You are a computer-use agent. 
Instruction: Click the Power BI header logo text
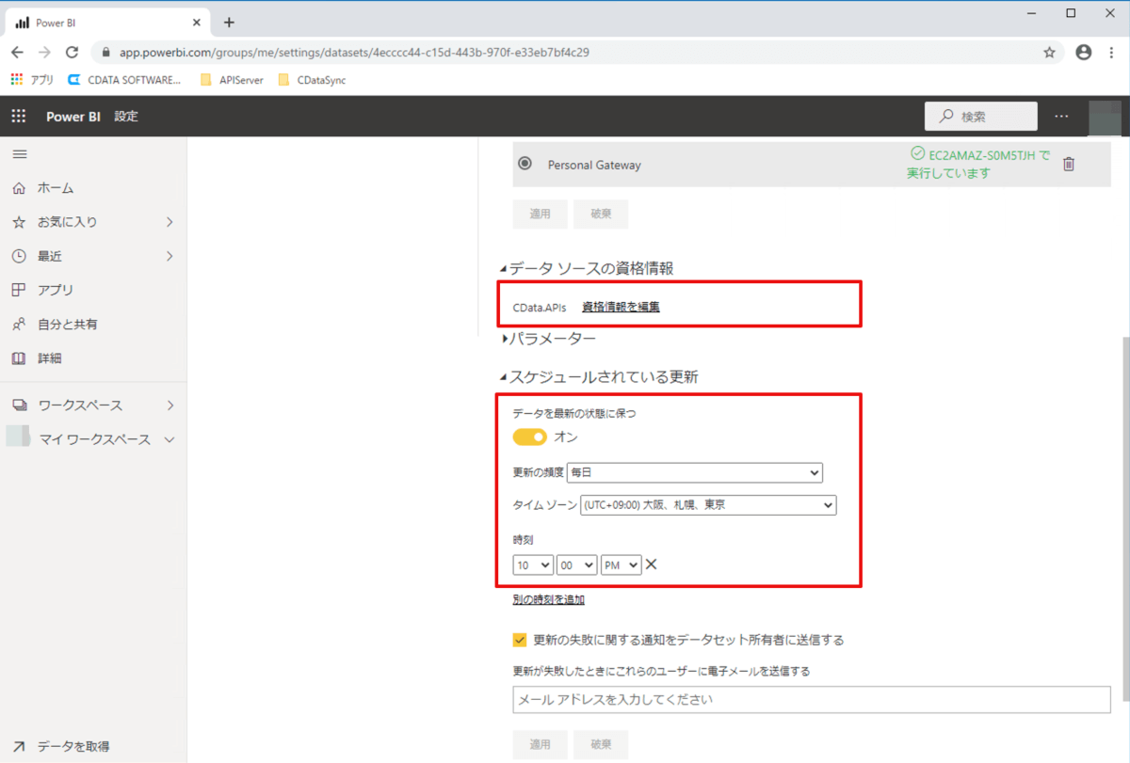(73, 117)
